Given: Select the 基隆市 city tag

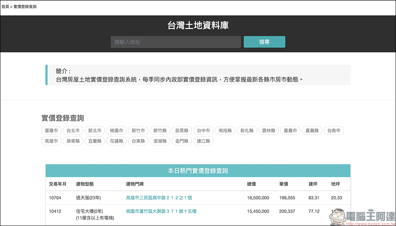Looking at the screenshot, I should (51, 130).
